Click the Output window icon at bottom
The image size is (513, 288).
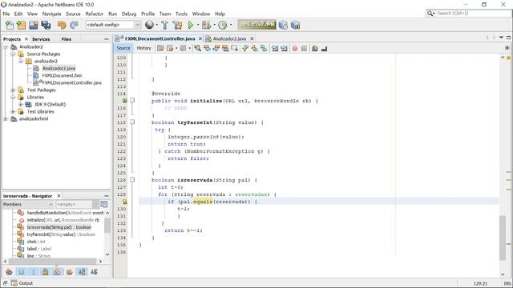14,283
